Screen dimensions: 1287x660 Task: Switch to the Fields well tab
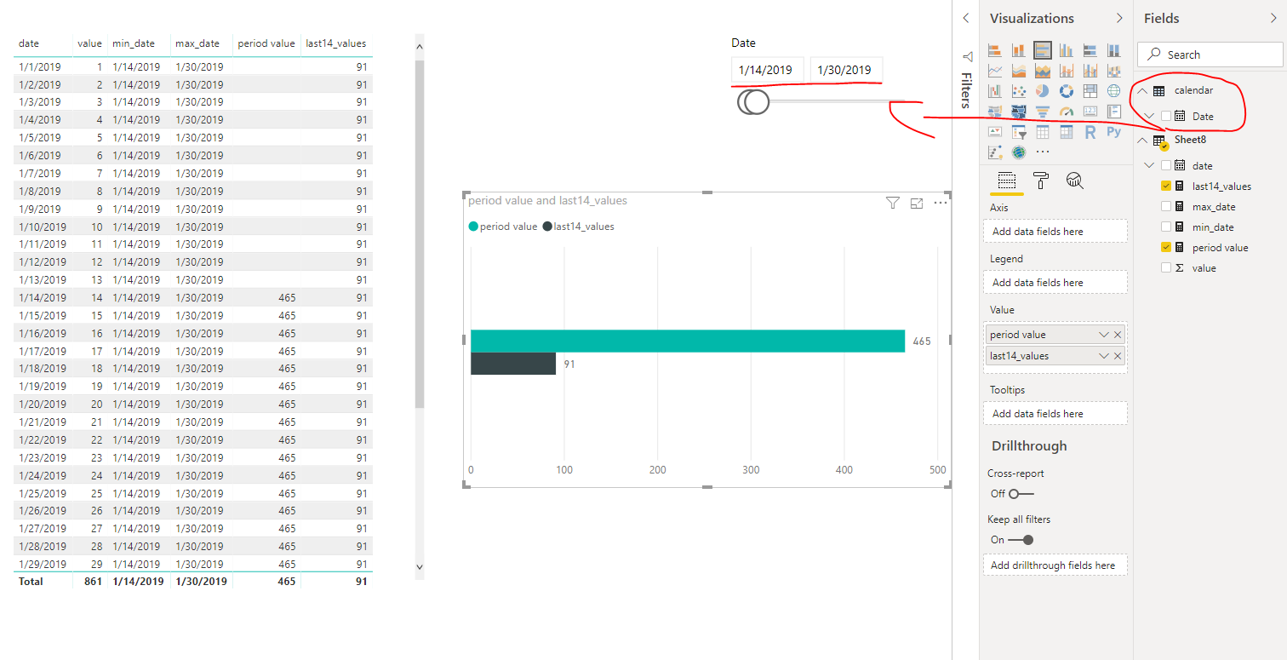(x=1006, y=180)
